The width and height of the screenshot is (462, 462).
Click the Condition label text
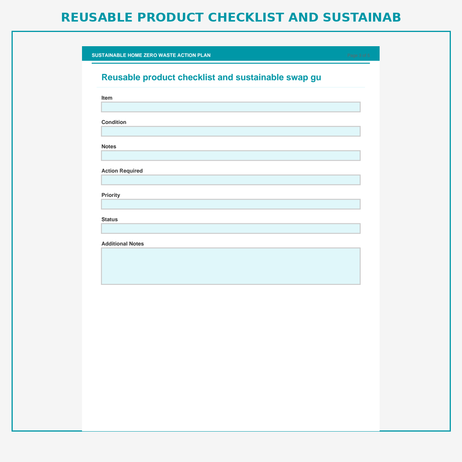point(114,122)
